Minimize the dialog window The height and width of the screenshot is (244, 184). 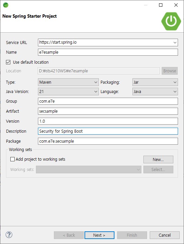(146, 5)
